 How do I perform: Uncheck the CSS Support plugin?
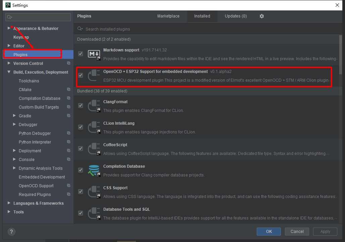coord(81,192)
